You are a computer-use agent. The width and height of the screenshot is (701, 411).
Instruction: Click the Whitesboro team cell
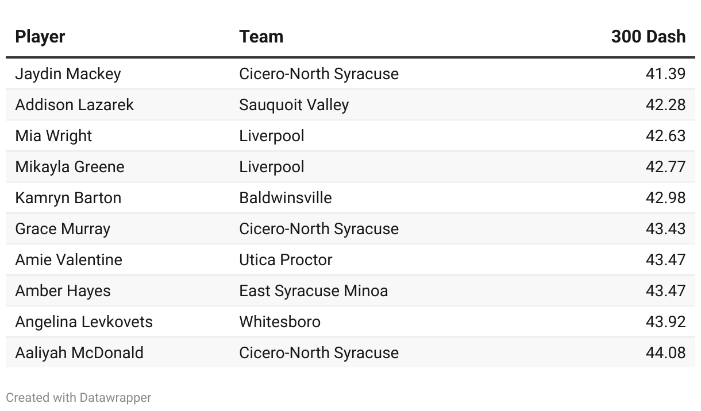[280, 322]
